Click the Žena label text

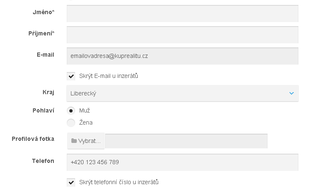click(x=86, y=122)
